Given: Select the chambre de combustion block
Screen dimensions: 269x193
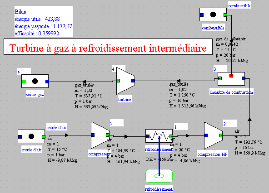Looking at the screenshot, I should [x=231, y=79].
